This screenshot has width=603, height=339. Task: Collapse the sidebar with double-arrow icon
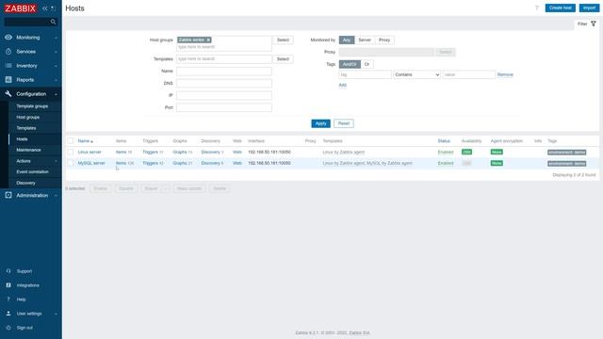[45, 8]
